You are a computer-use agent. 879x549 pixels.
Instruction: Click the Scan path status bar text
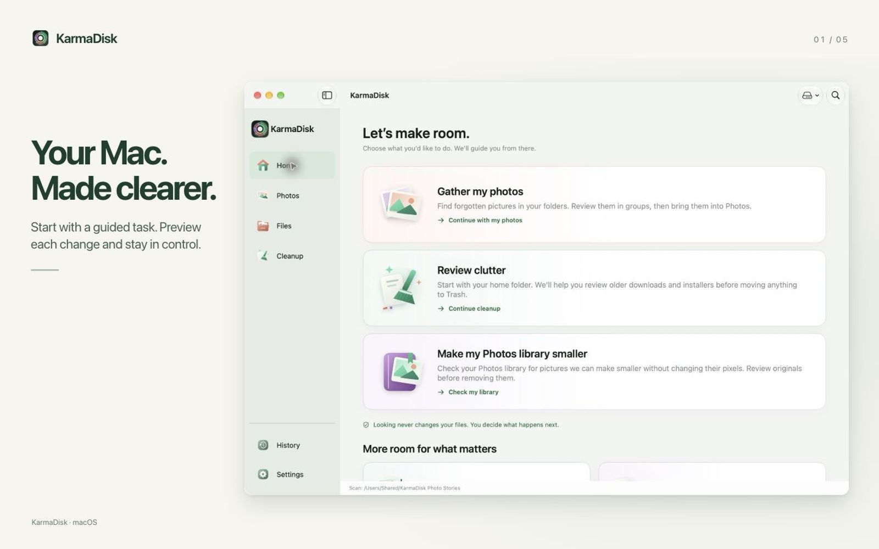(404, 488)
